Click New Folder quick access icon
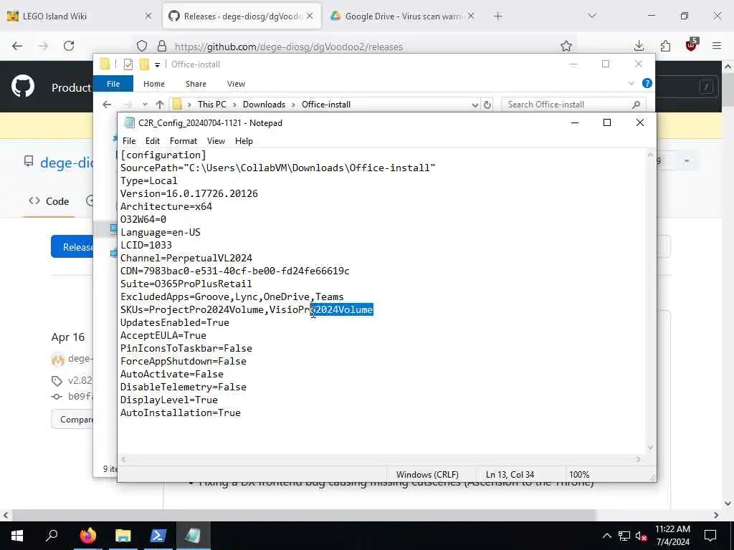734x550 pixels. coord(144,64)
